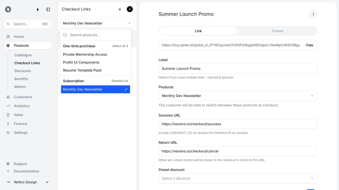Click the Polar logo icon
Viewport: 339px width, 190px height.
[x=8, y=9]
